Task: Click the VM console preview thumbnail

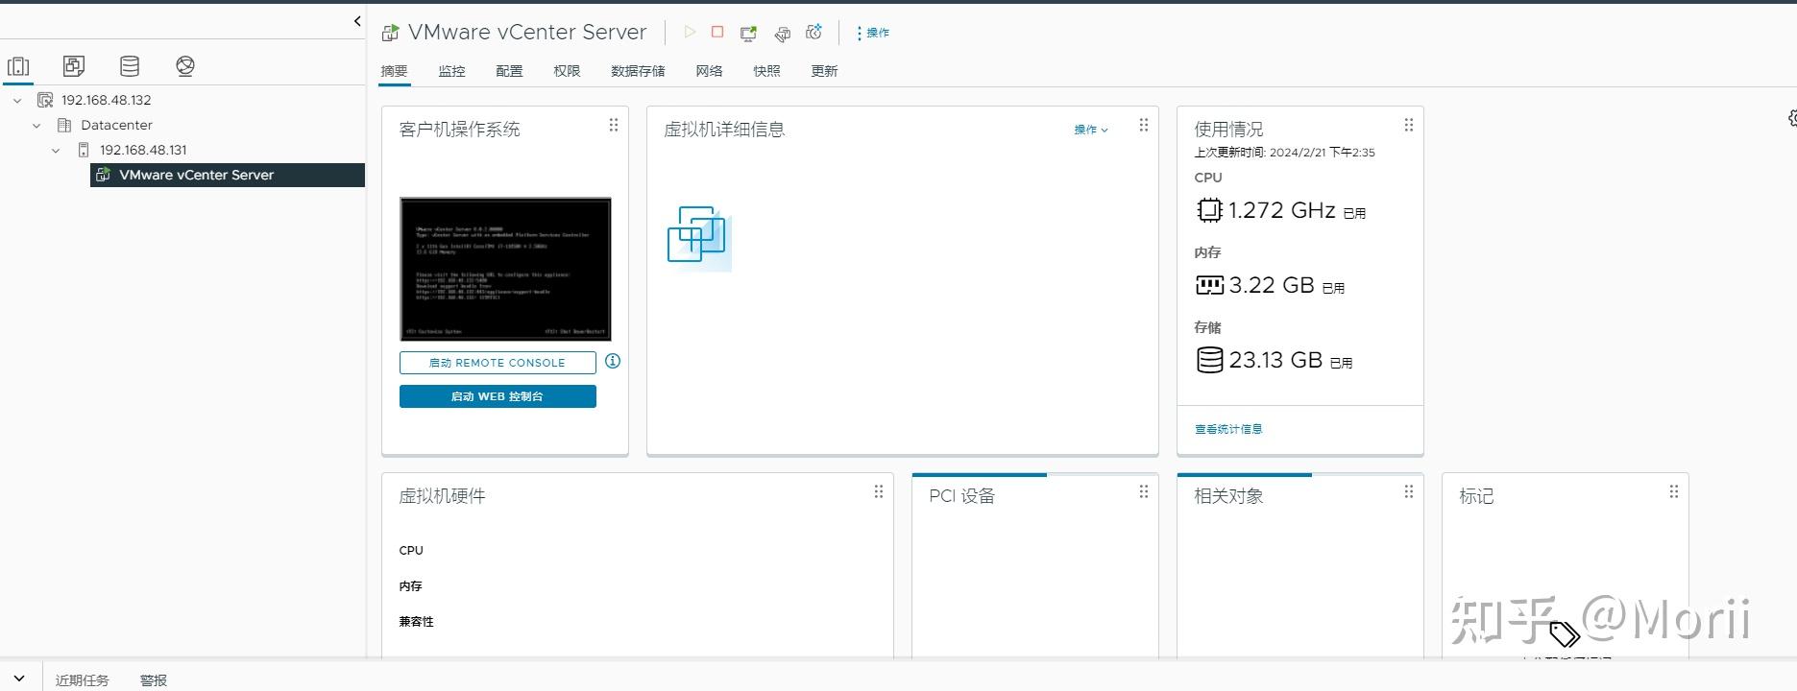Action: coord(505,269)
